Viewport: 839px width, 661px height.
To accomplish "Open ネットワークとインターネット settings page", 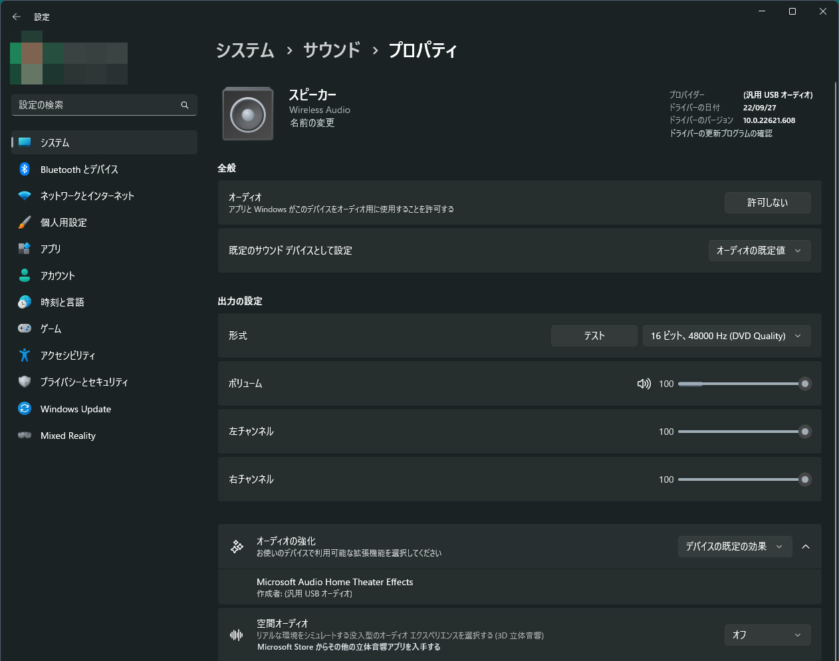I will (x=87, y=196).
